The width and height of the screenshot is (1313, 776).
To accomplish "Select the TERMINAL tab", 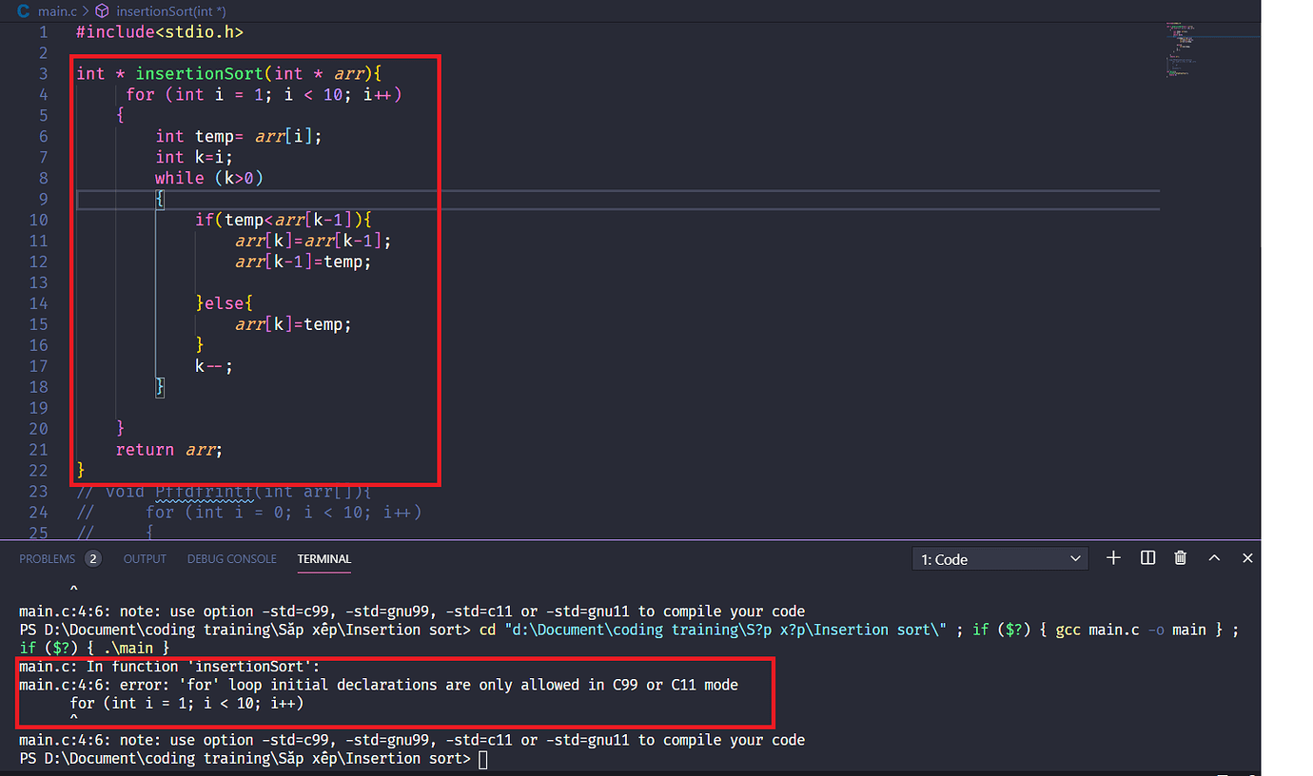I will pyautogui.click(x=323, y=559).
